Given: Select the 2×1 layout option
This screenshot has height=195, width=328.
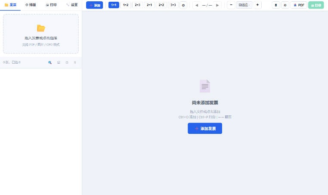Looking at the screenshot, I should [149, 5].
